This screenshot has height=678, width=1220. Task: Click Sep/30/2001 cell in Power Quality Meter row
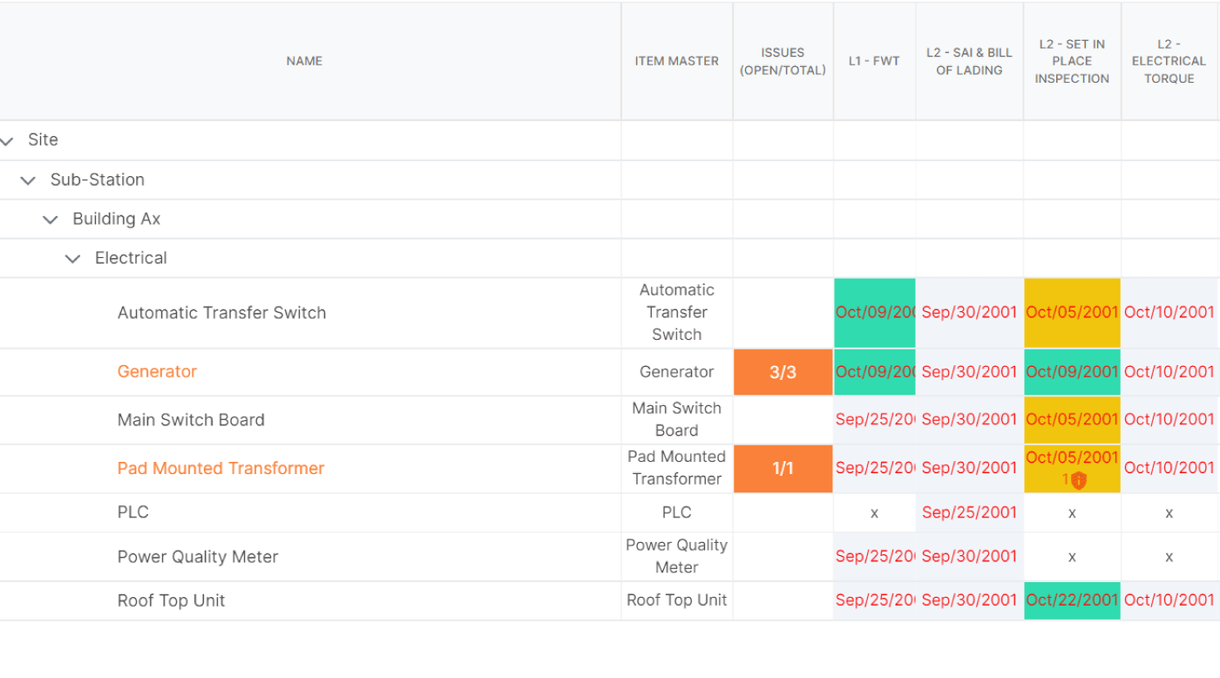(969, 557)
